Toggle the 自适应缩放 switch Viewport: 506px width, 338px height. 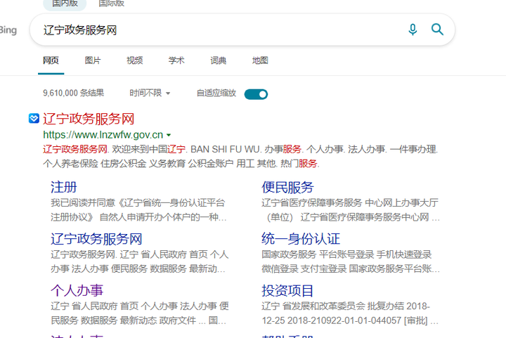256,94
